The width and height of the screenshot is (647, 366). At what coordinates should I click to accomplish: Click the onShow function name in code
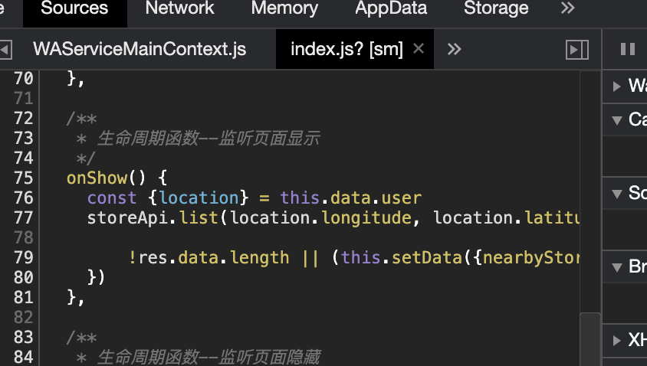pos(97,178)
